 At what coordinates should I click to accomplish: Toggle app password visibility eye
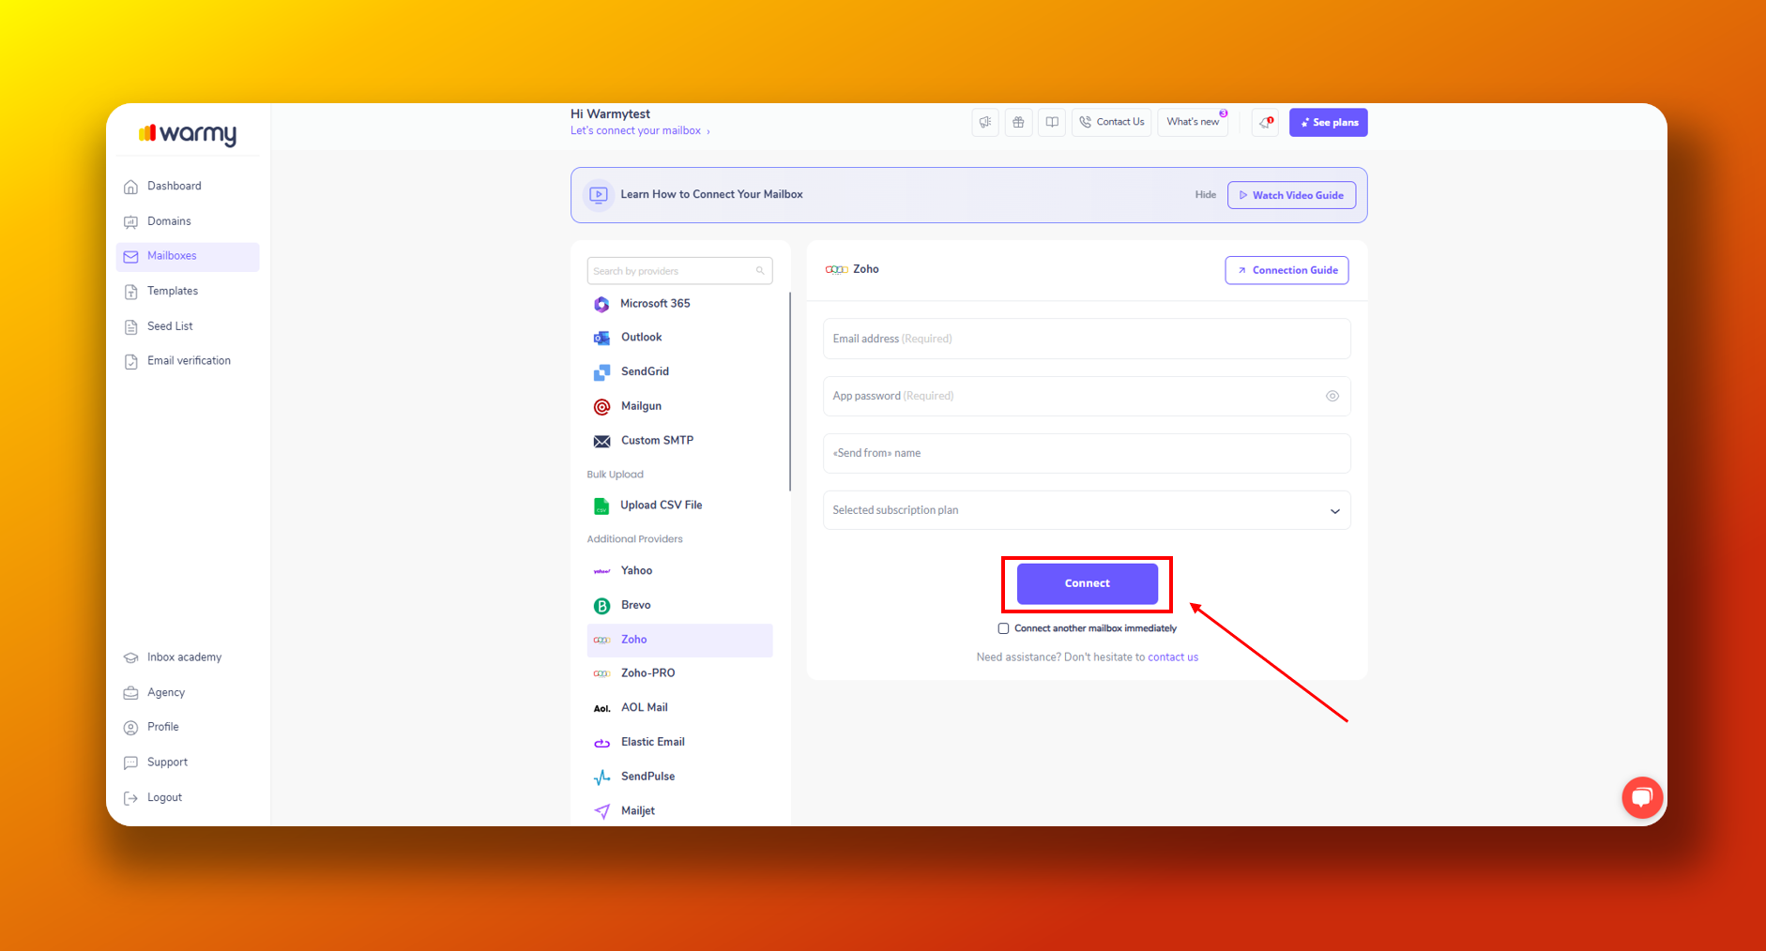tap(1332, 396)
